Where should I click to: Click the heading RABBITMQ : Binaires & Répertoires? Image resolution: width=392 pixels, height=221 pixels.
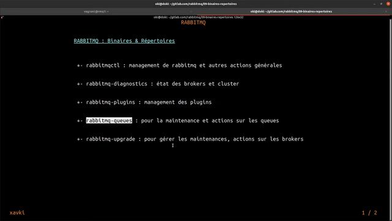(124, 41)
